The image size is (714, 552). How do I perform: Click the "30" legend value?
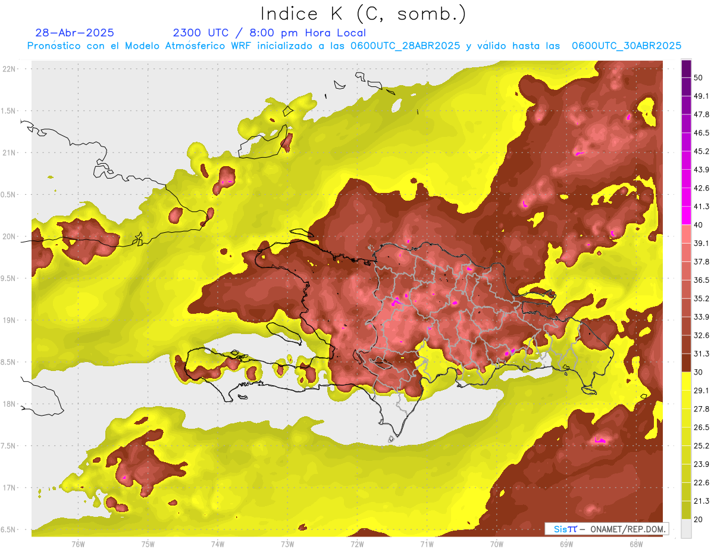point(699,372)
